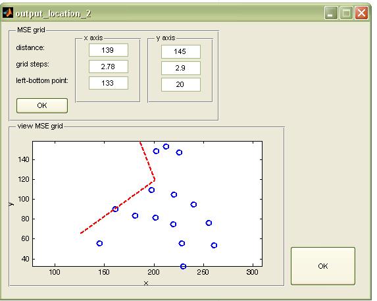
Task: Click the window title output_location_2
Action: pos(53,13)
